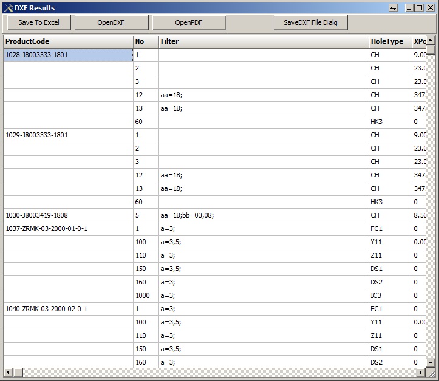Click the Save To Excel button

(x=39, y=22)
